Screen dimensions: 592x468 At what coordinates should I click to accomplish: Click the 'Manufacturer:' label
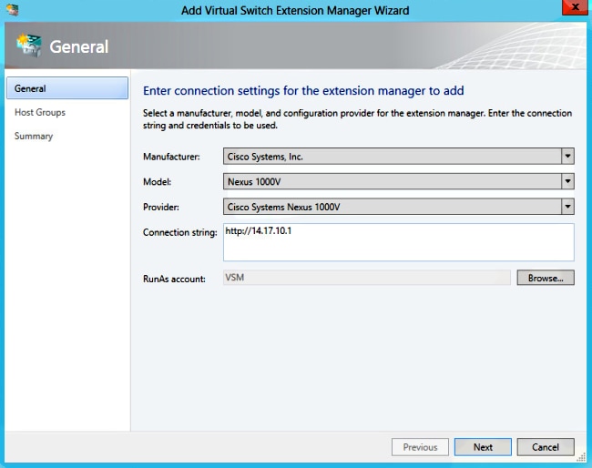point(171,157)
